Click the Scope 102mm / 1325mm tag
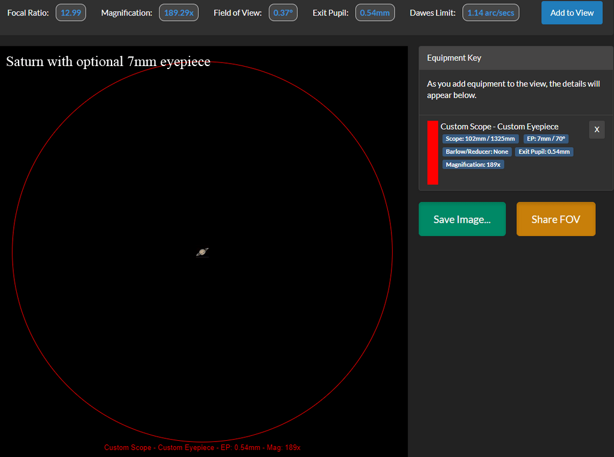 480,139
